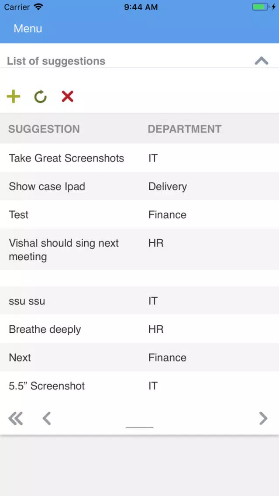Viewport: 279px width, 496px height.
Task: Select the Vishal should sing next meeting row
Action: coord(140,249)
